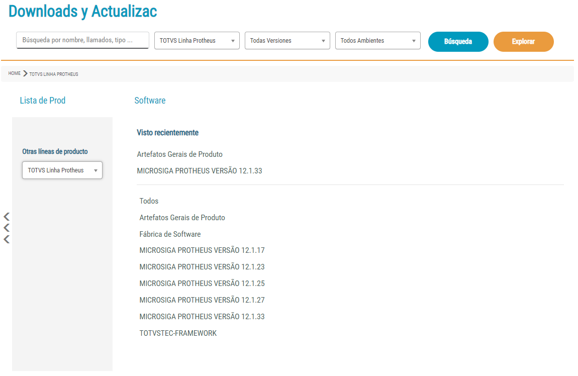This screenshot has width=578, height=376.
Task: Click the top left-pointing sidebar arrow
Action: 7,216
